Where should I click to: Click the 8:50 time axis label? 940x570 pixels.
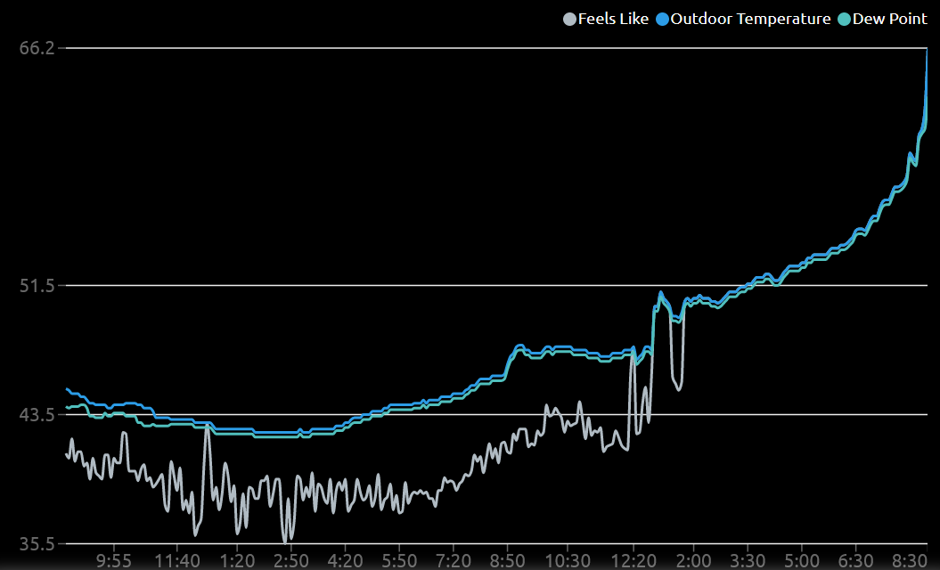coord(507,561)
